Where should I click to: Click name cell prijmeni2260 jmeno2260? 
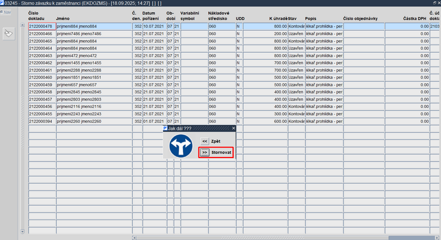pos(94,121)
